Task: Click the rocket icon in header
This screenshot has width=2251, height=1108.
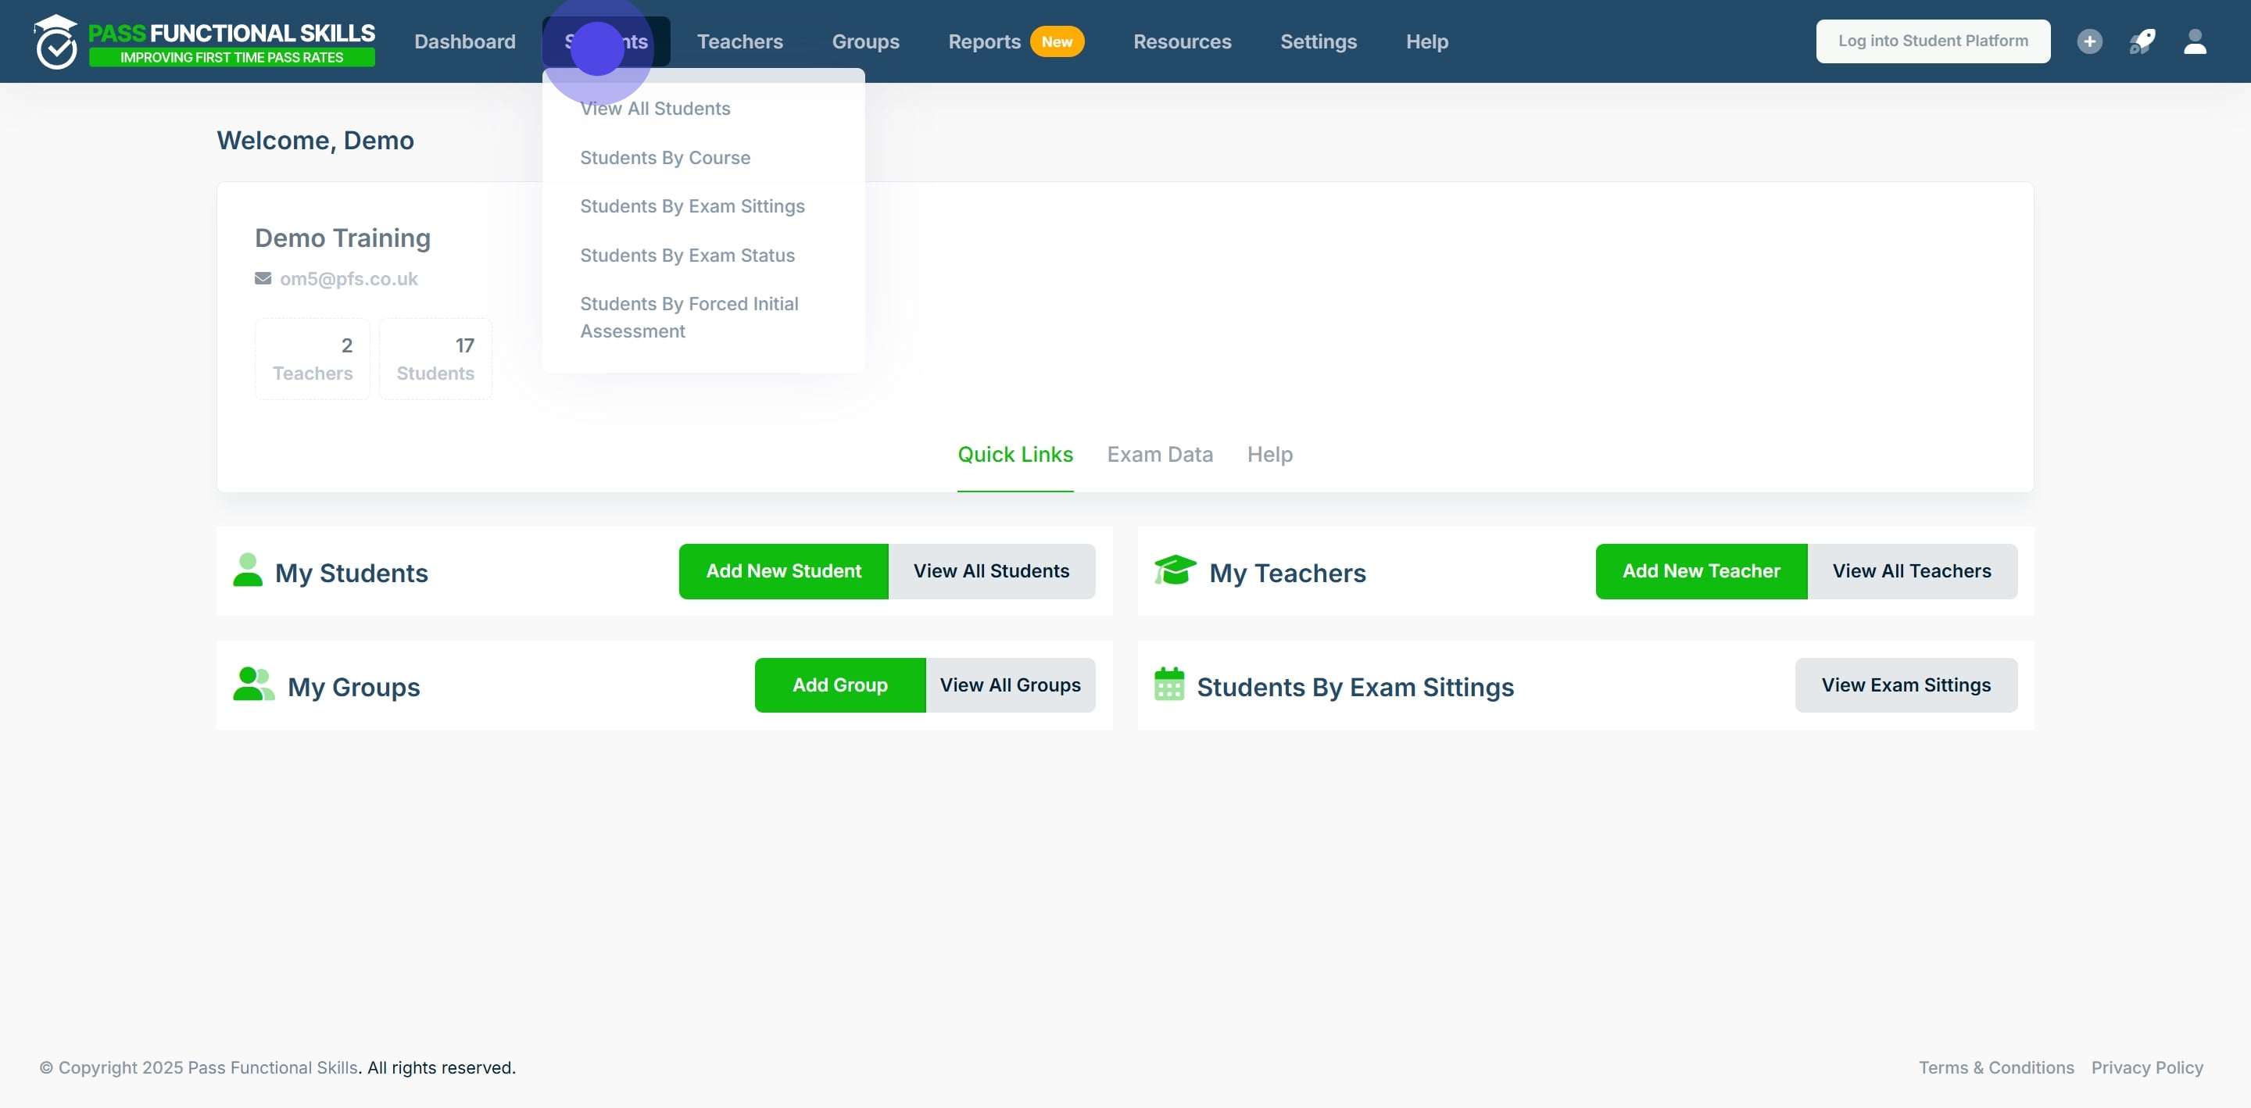Action: click(x=2142, y=41)
